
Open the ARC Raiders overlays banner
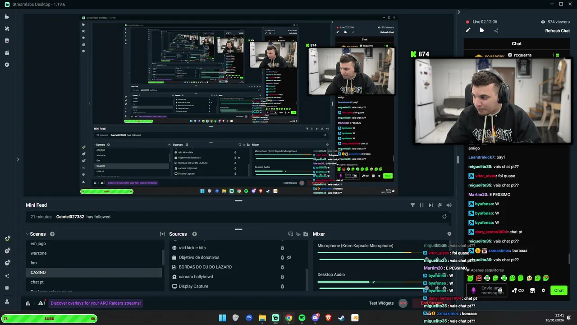(x=96, y=303)
